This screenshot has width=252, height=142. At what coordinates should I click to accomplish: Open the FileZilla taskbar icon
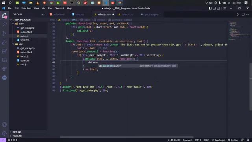click(85, 3)
